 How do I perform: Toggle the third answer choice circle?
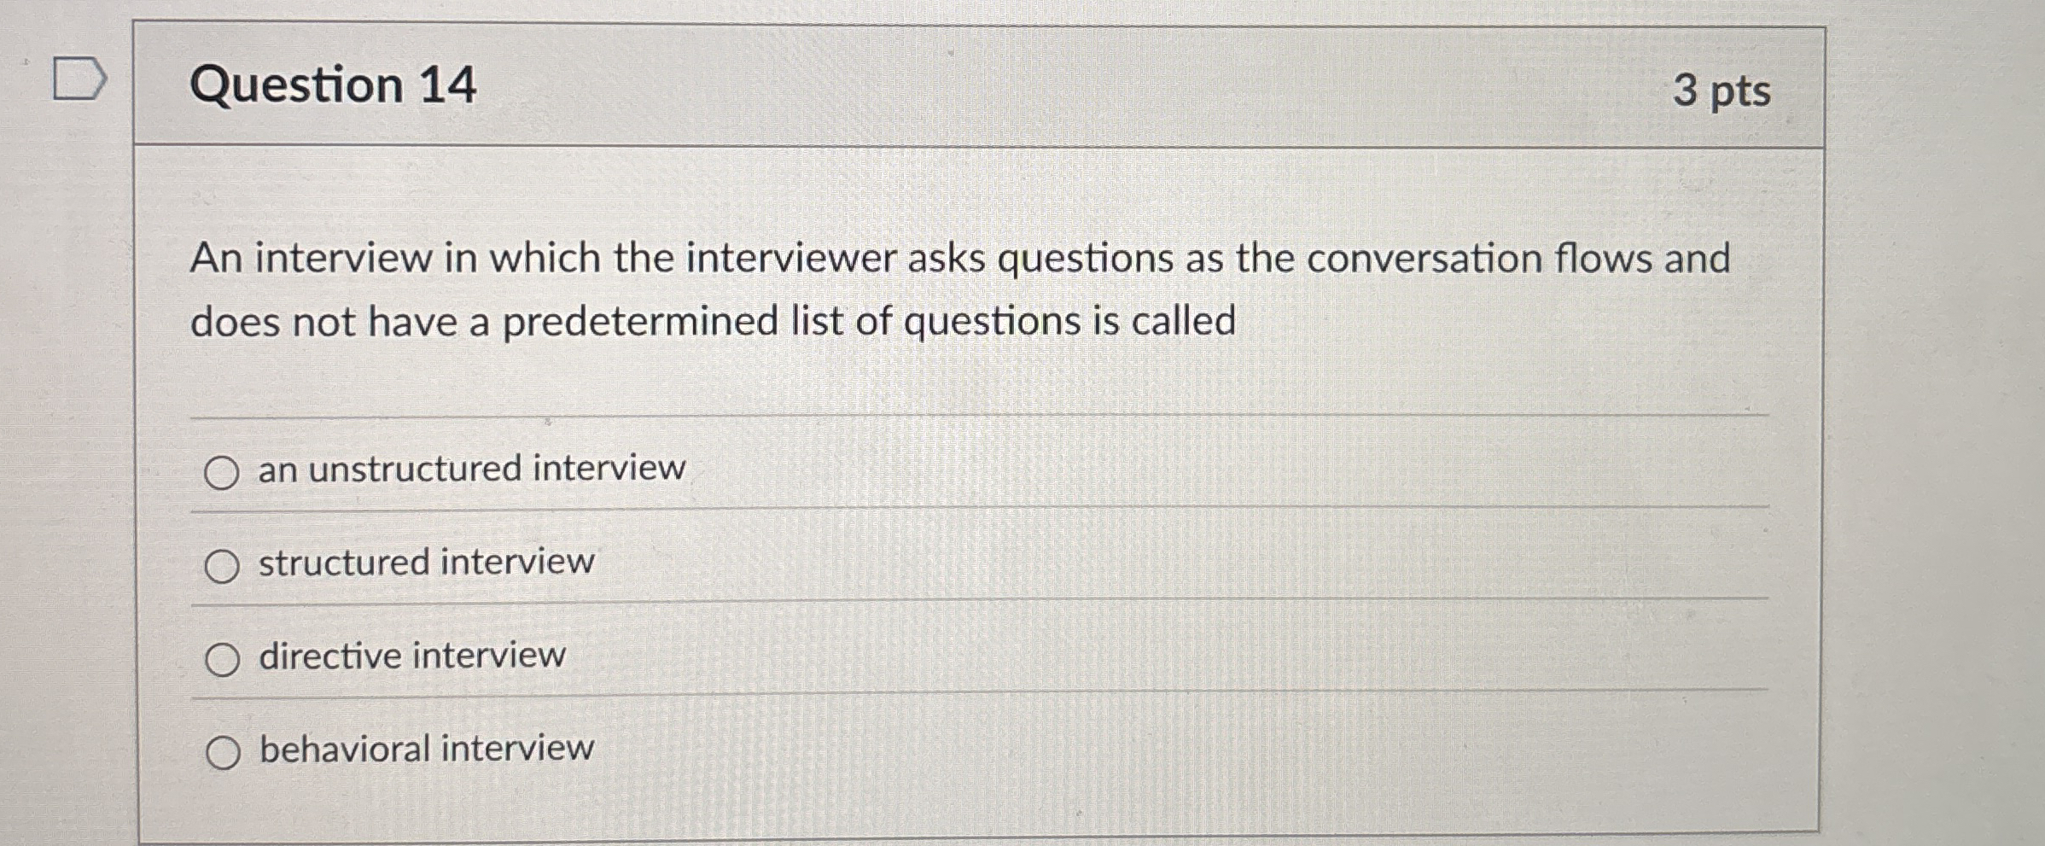[222, 658]
